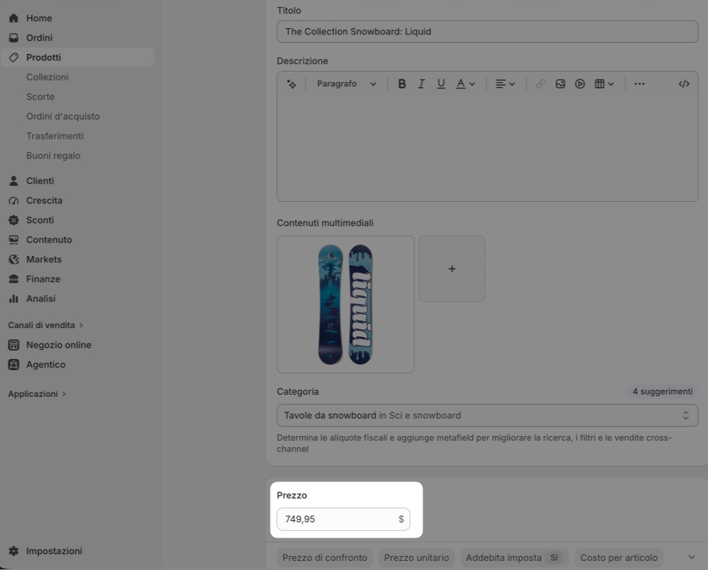The image size is (708, 570).
Task: Click the 4 suggerimenti badge
Action: click(662, 392)
